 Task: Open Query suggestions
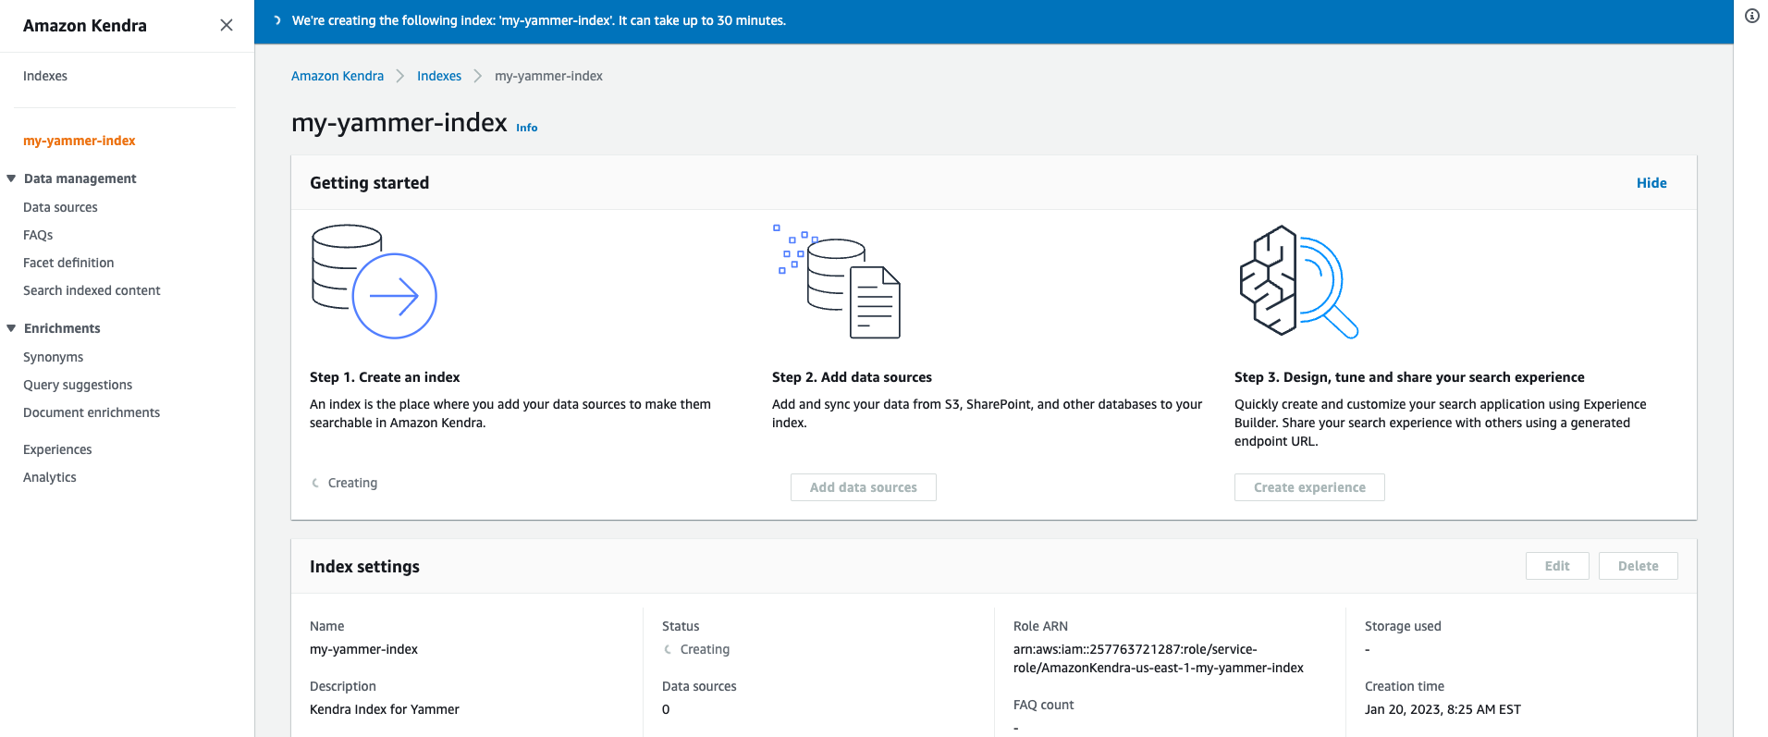point(78,385)
